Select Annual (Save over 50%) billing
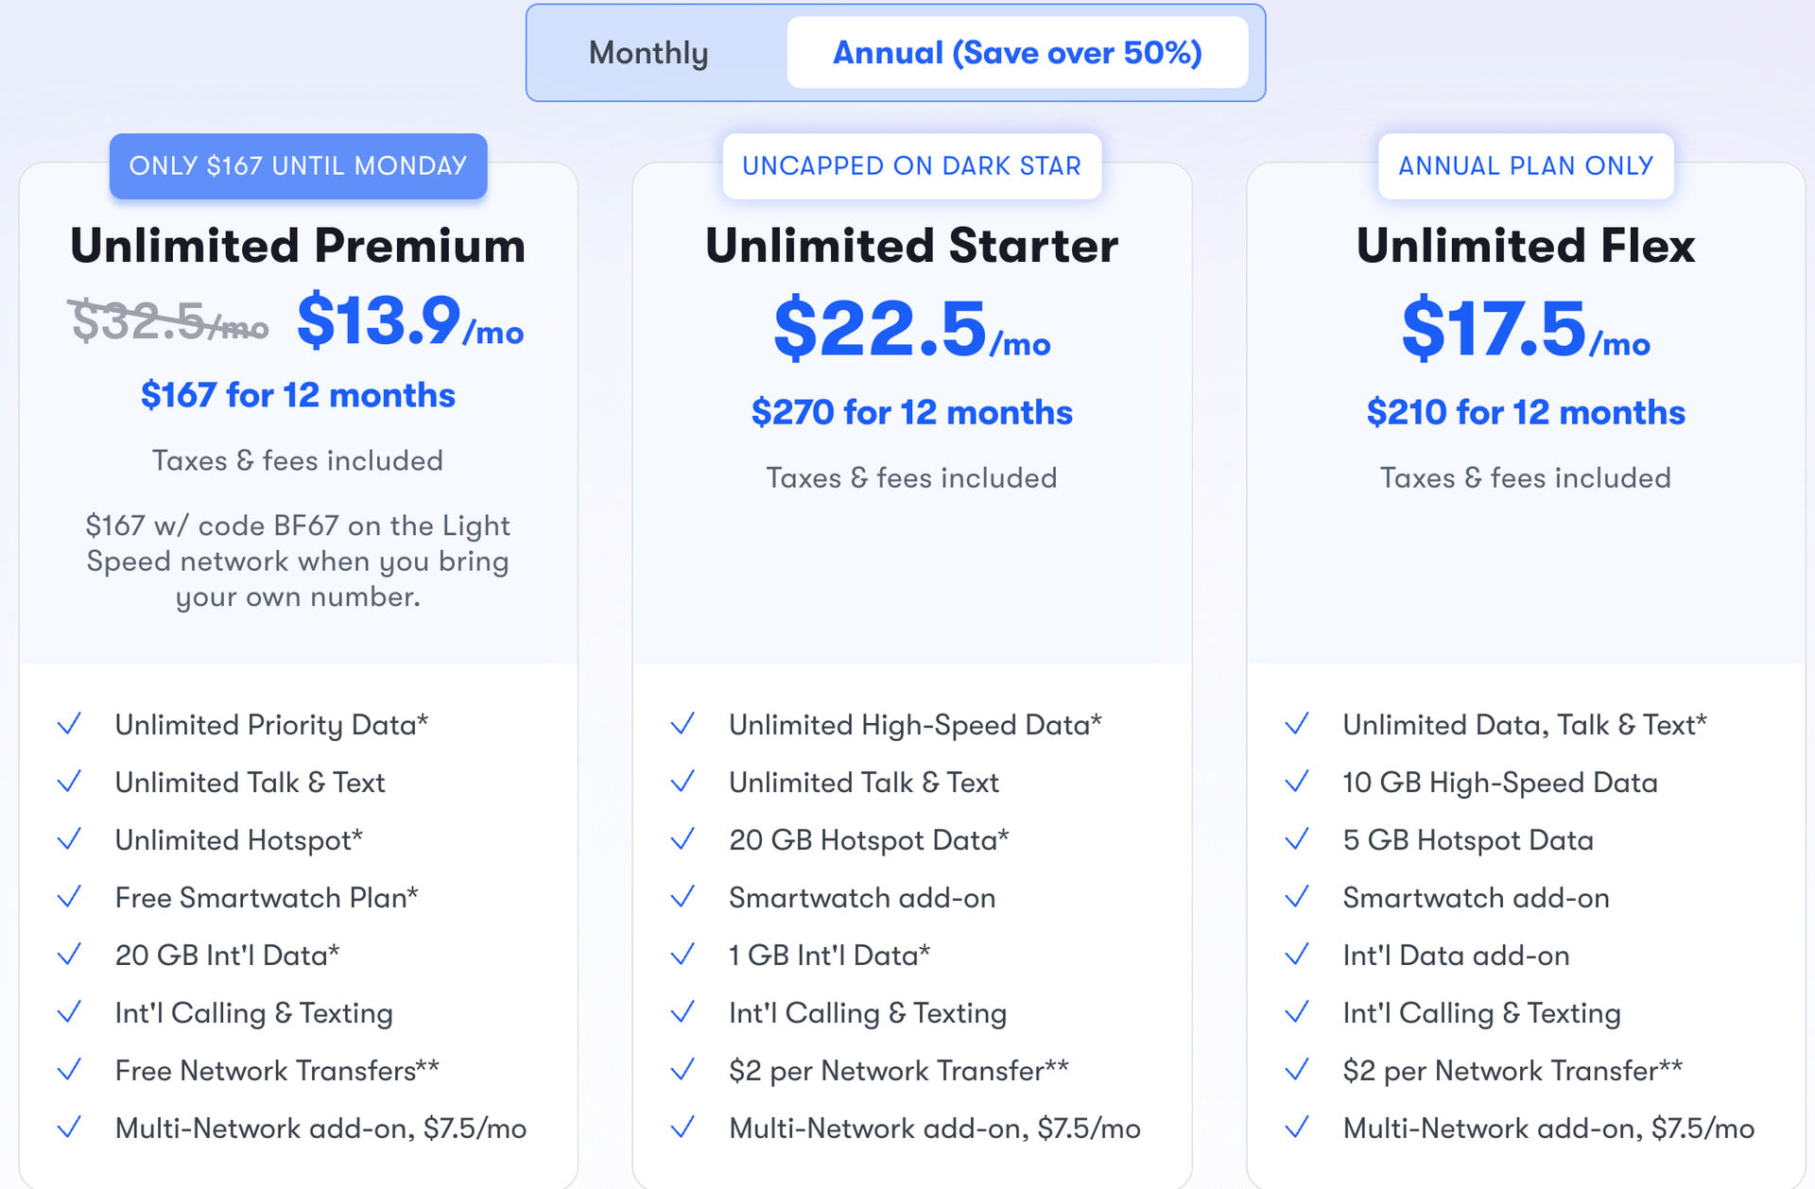Viewport: 1815px width, 1189px height. [x=1017, y=53]
